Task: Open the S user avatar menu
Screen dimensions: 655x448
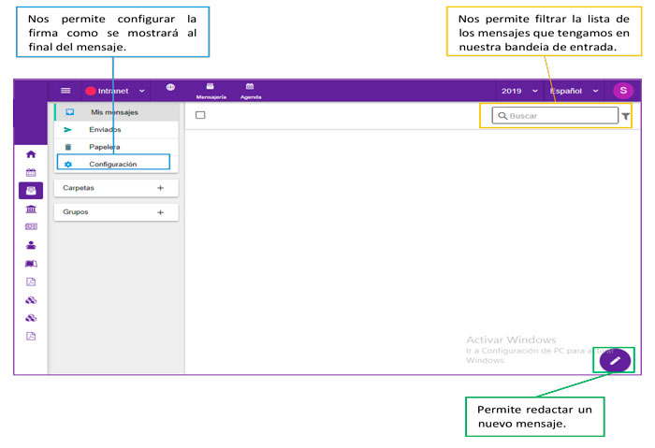Action: pyautogui.click(x=623, y=91)
